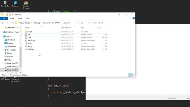This screenshot has width=190, height=107.
Task: Click Properties icon in Quick Access Toolbar
Action: (x=7, y=15)
